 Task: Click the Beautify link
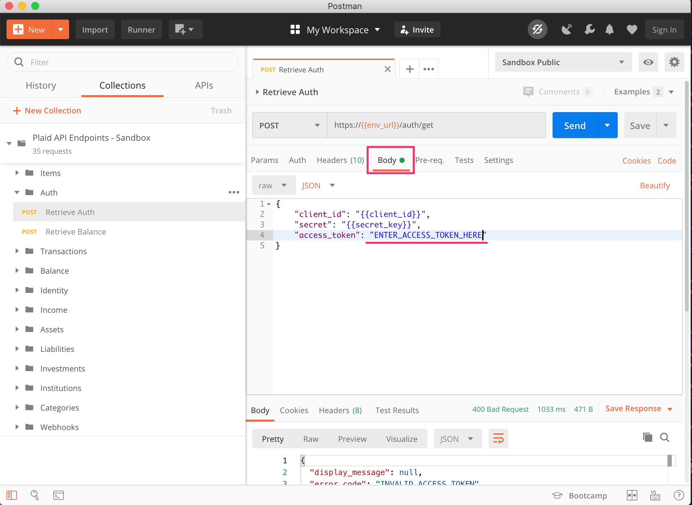coord(655,185)
